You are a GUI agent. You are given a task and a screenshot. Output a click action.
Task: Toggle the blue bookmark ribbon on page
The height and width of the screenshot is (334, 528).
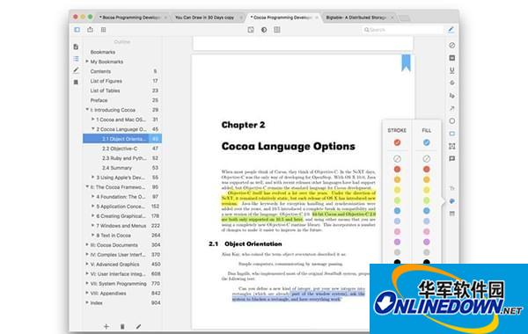click(x=406, y=62)
